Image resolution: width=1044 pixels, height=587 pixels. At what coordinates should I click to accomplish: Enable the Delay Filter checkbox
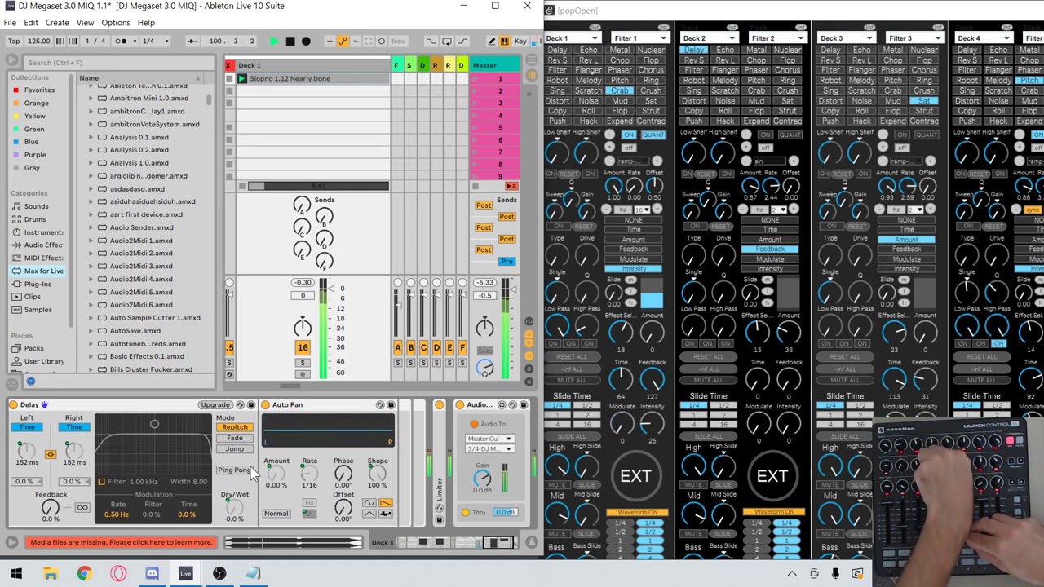tap(101, 482)
